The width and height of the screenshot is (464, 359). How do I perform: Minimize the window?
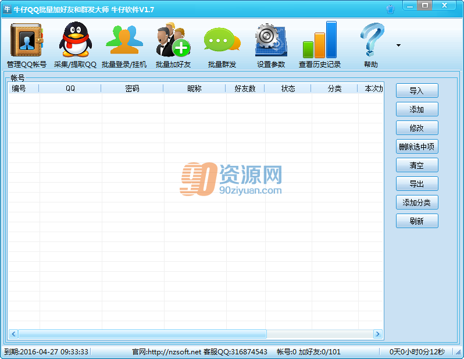pyautogui.click(x=410, y=6)
